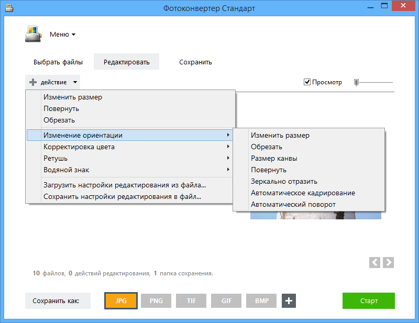Screen dimensions: 419x323
Task: Minimize the Фотоконвертер window
Action: 370,6
